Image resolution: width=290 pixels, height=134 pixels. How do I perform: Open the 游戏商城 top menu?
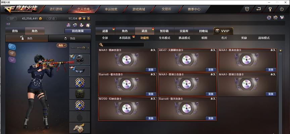(139, 9)
